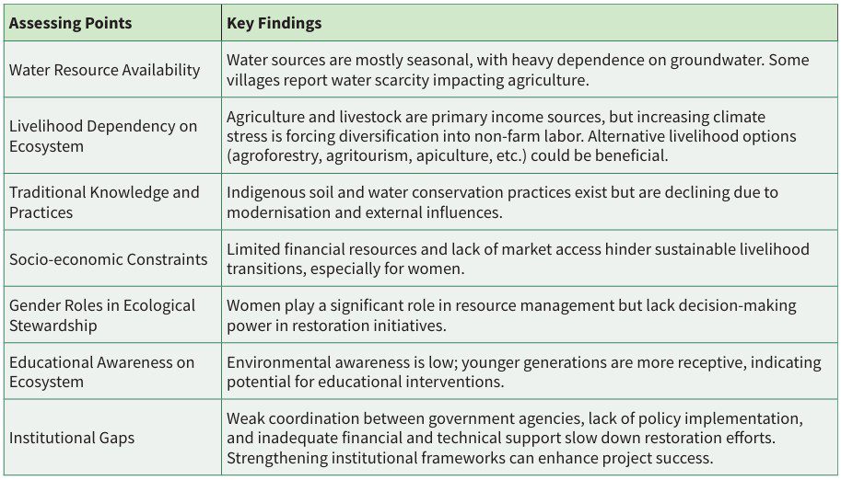Select the Socio-economic Constraints row label
Image resolution: width=841 pixels, height=480 pixels.
(x=109, y=259)
